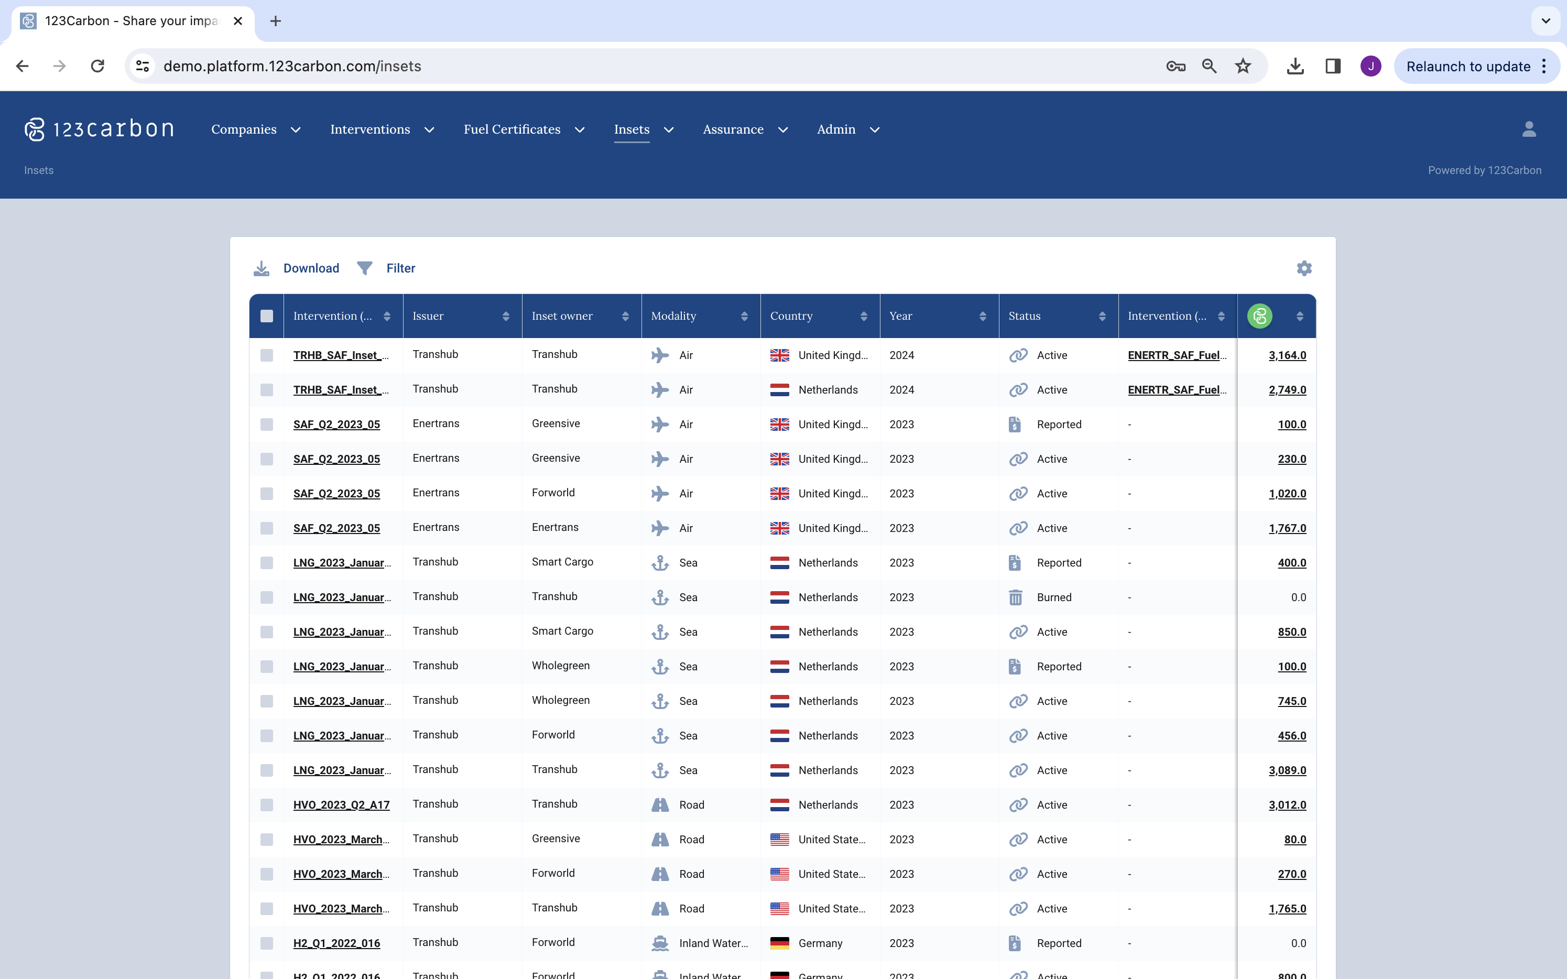Screen dimensions: 1567x979
Task: Open the browser side panel icon
Action: point(1333,66)
